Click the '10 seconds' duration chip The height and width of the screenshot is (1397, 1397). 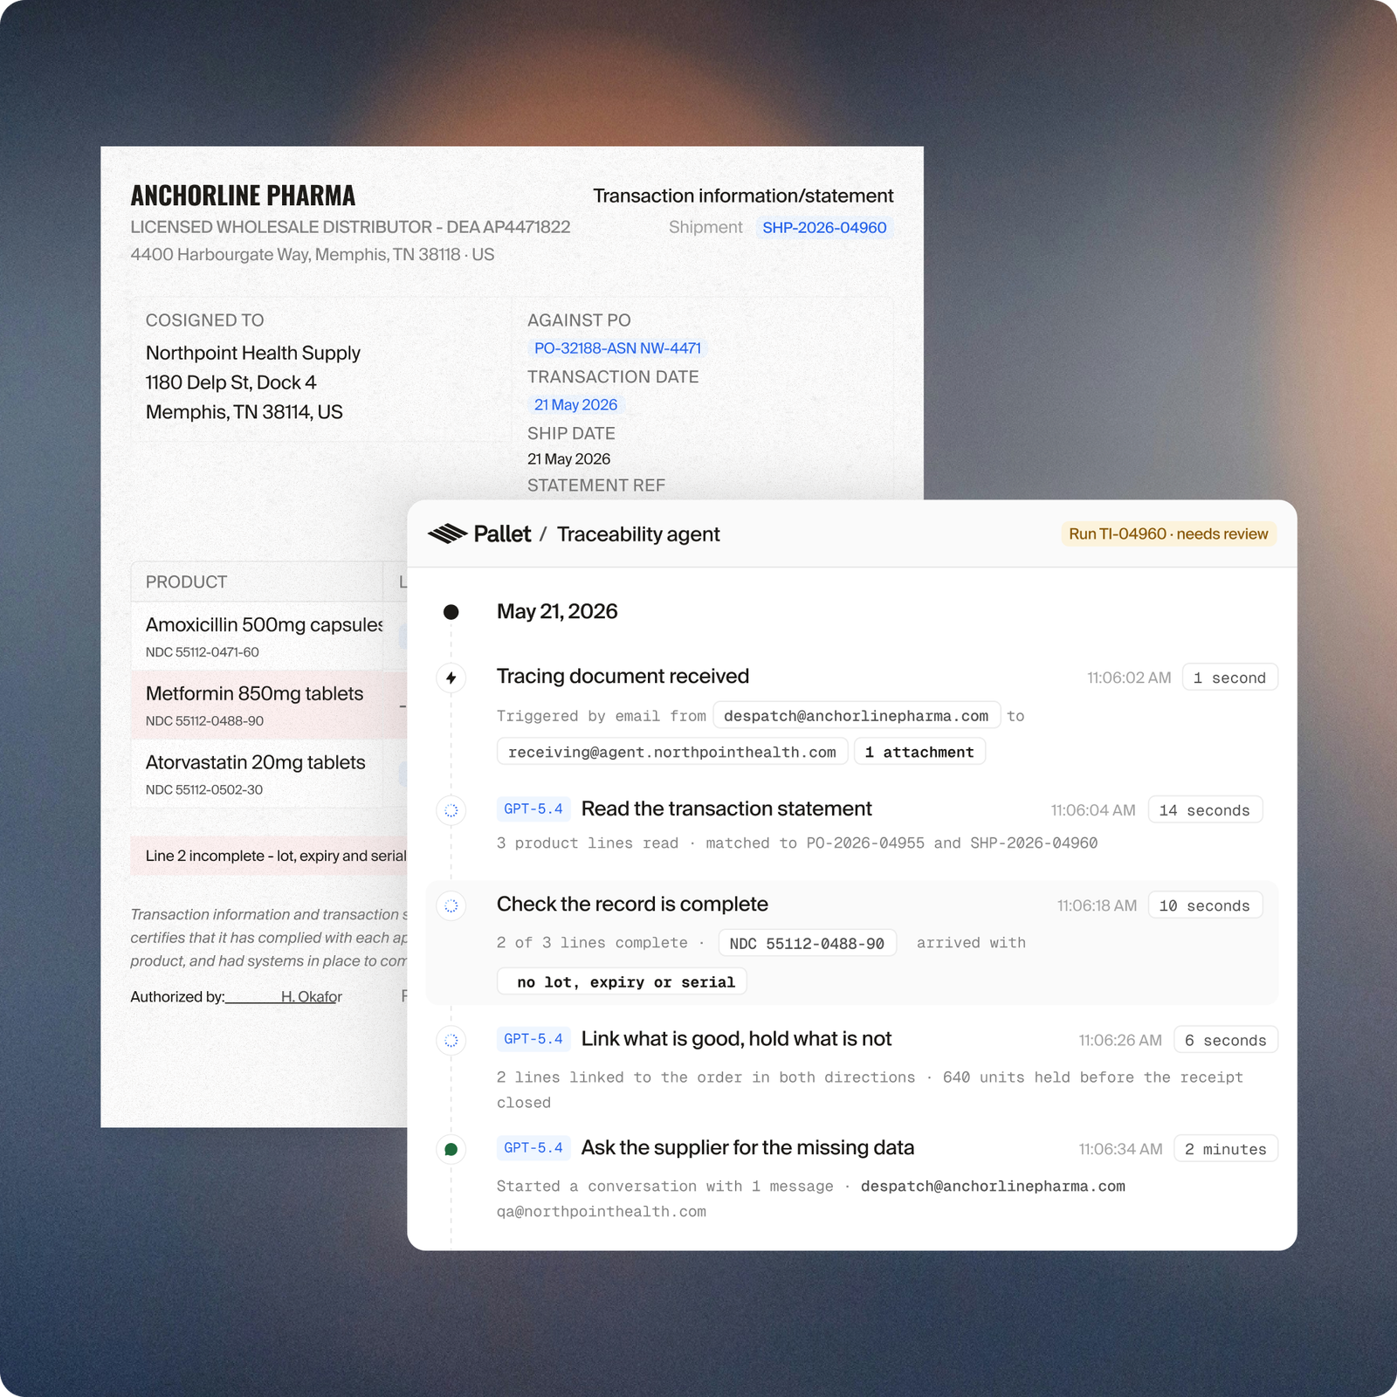(1204, 905)
